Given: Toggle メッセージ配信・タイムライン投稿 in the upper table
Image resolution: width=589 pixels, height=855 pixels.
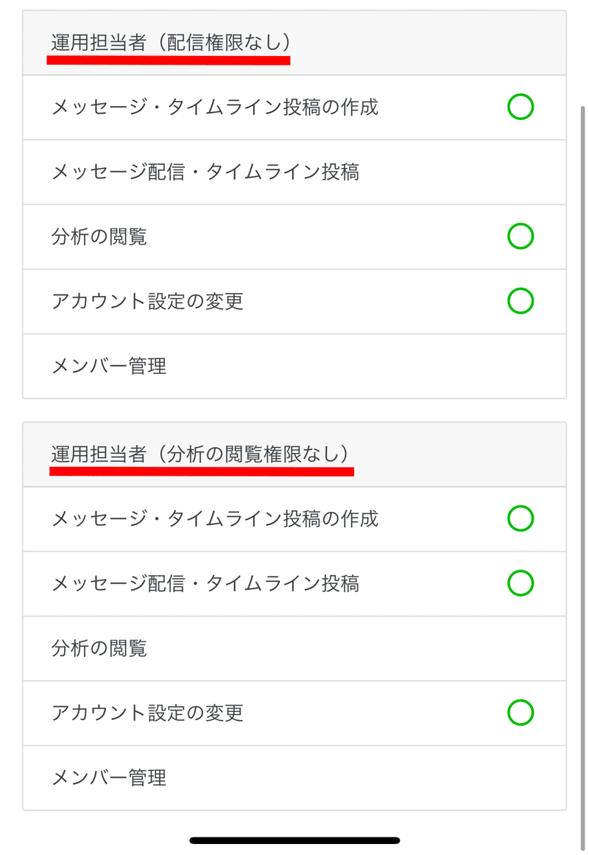Looking at the screenshot, I should (x=294, y=172).
